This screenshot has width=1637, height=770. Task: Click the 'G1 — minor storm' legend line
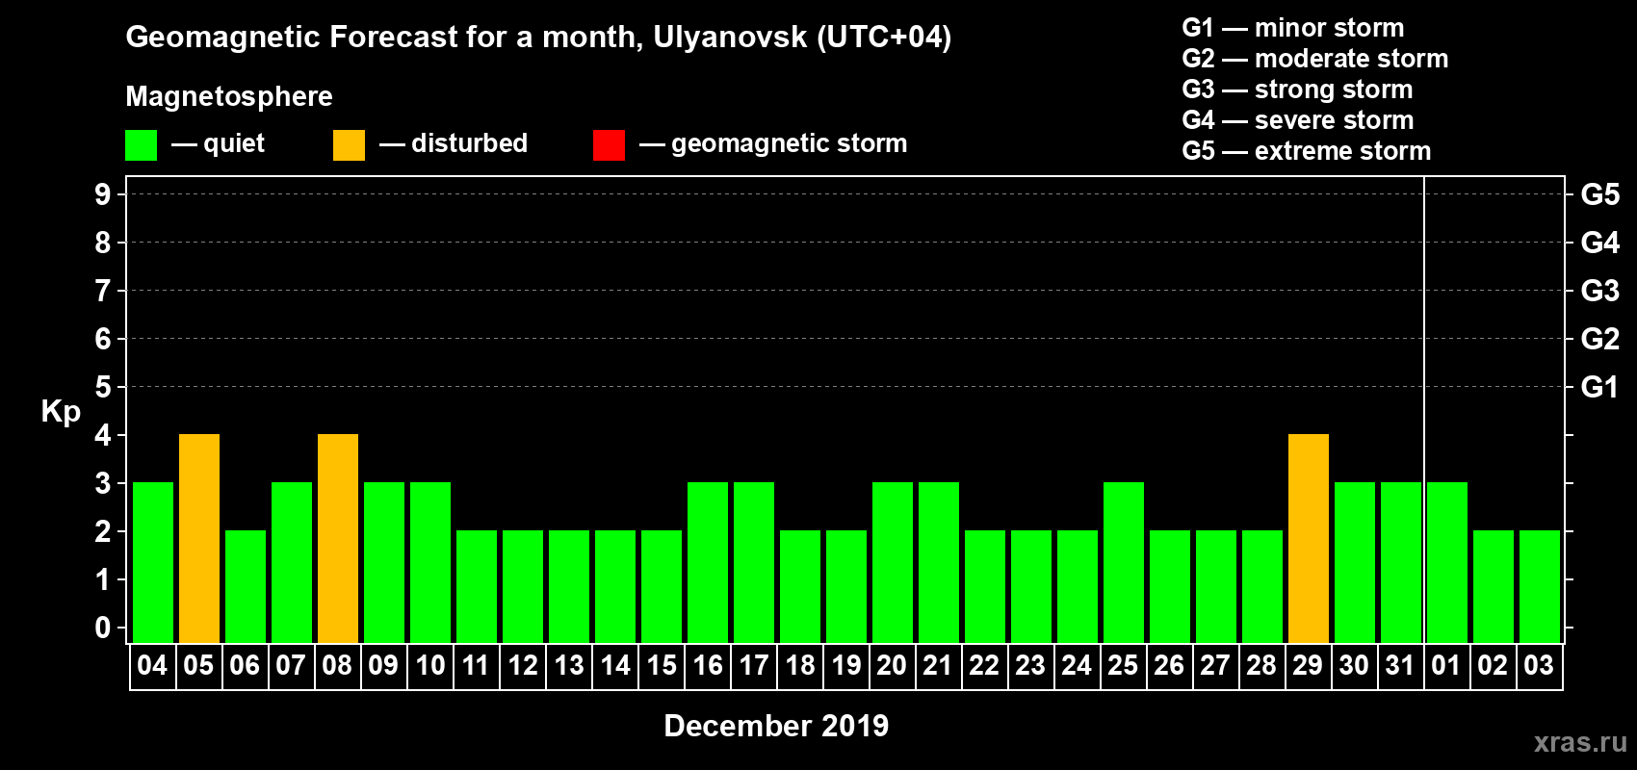tap(1293, 28)
